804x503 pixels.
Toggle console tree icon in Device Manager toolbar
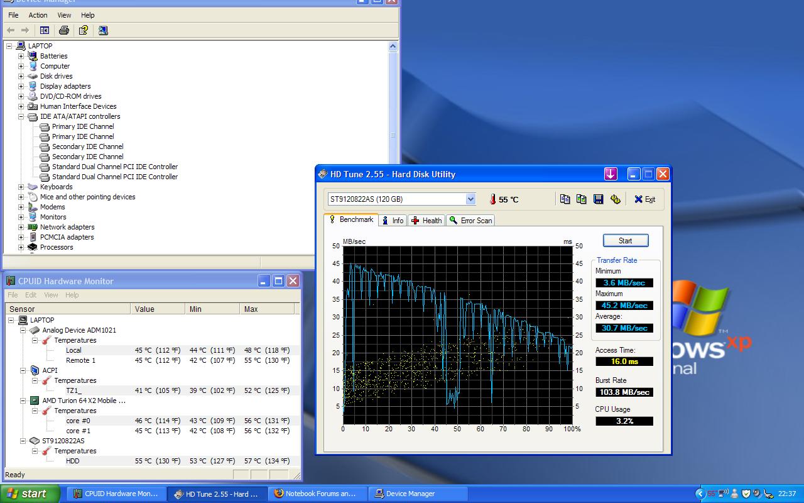[x=45, y=30]
